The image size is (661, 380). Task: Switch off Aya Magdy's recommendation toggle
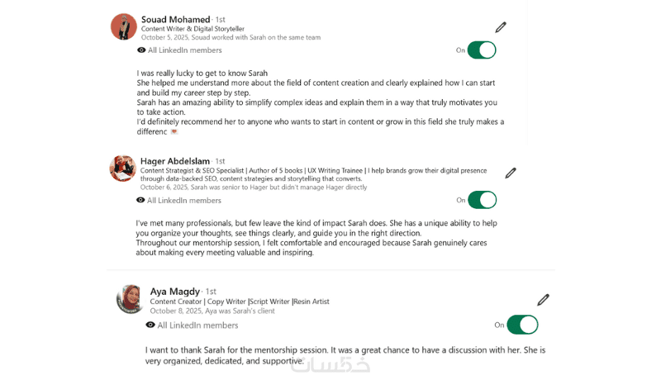522,325
